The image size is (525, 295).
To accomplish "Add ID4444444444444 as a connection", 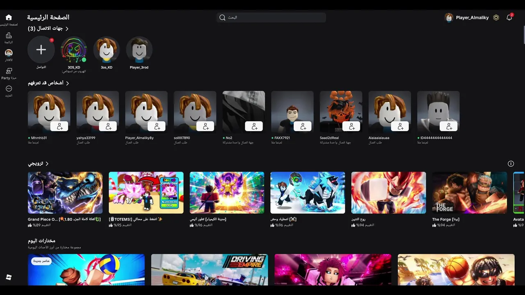I will tap(449, 127).
